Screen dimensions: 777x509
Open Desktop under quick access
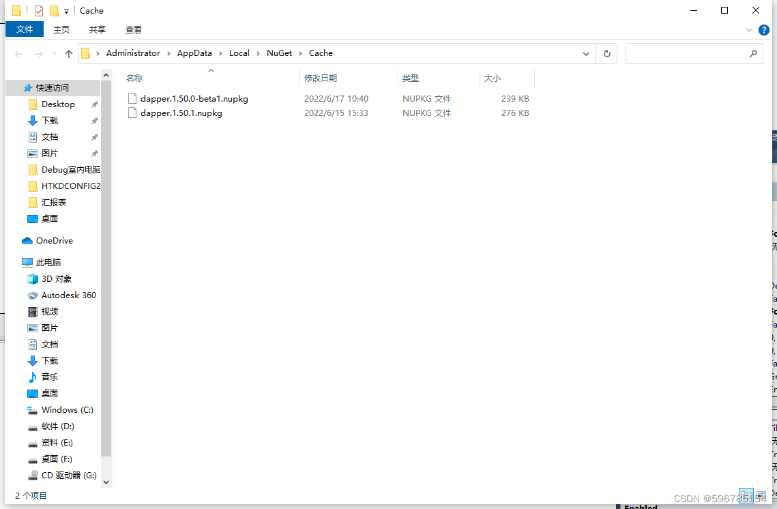click(58, 104)
